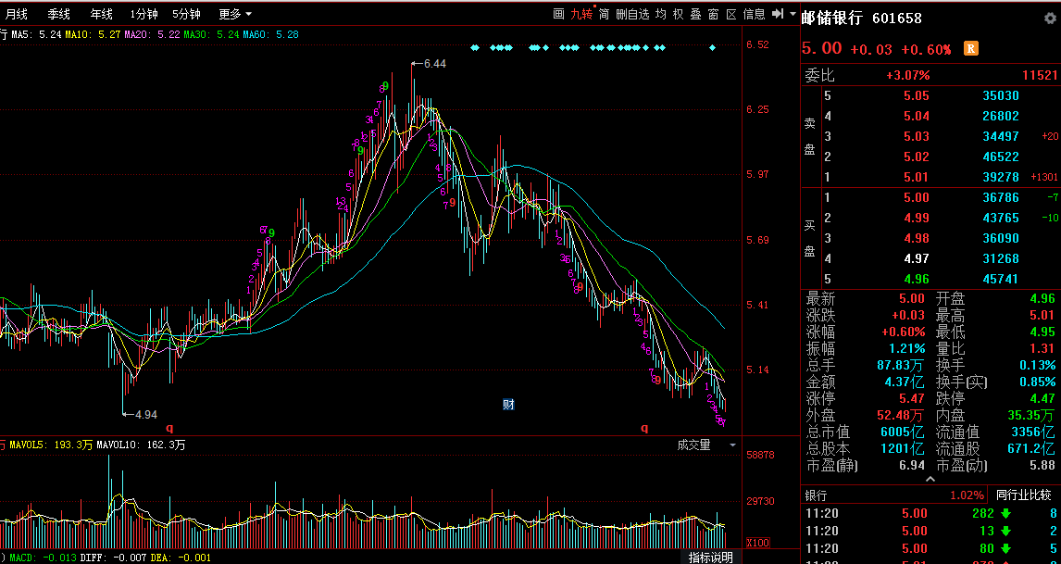Viewport: 1061px width, 564px height.
Task: Switch to 月线 monthly chart
Action: click(17, 14)
